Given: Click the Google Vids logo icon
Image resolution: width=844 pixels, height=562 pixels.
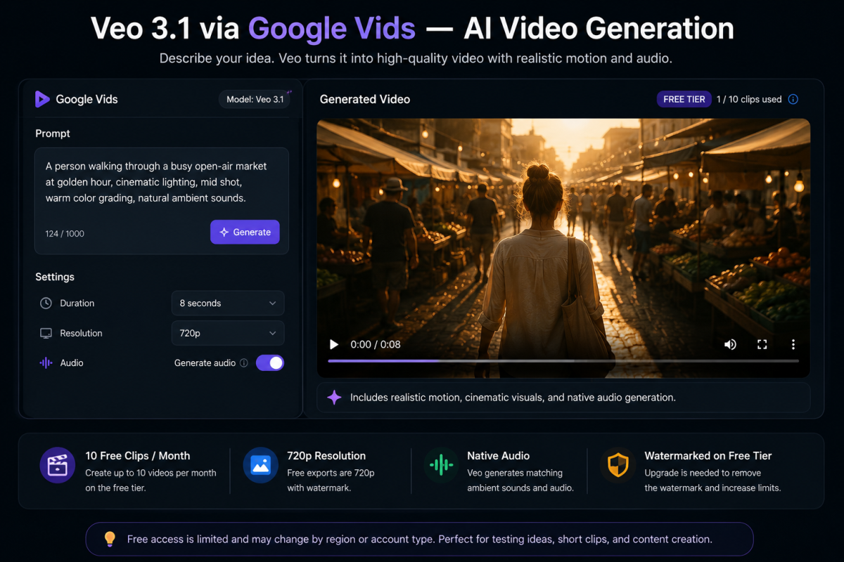Looking at the screenshot, I should pos(42,99).
